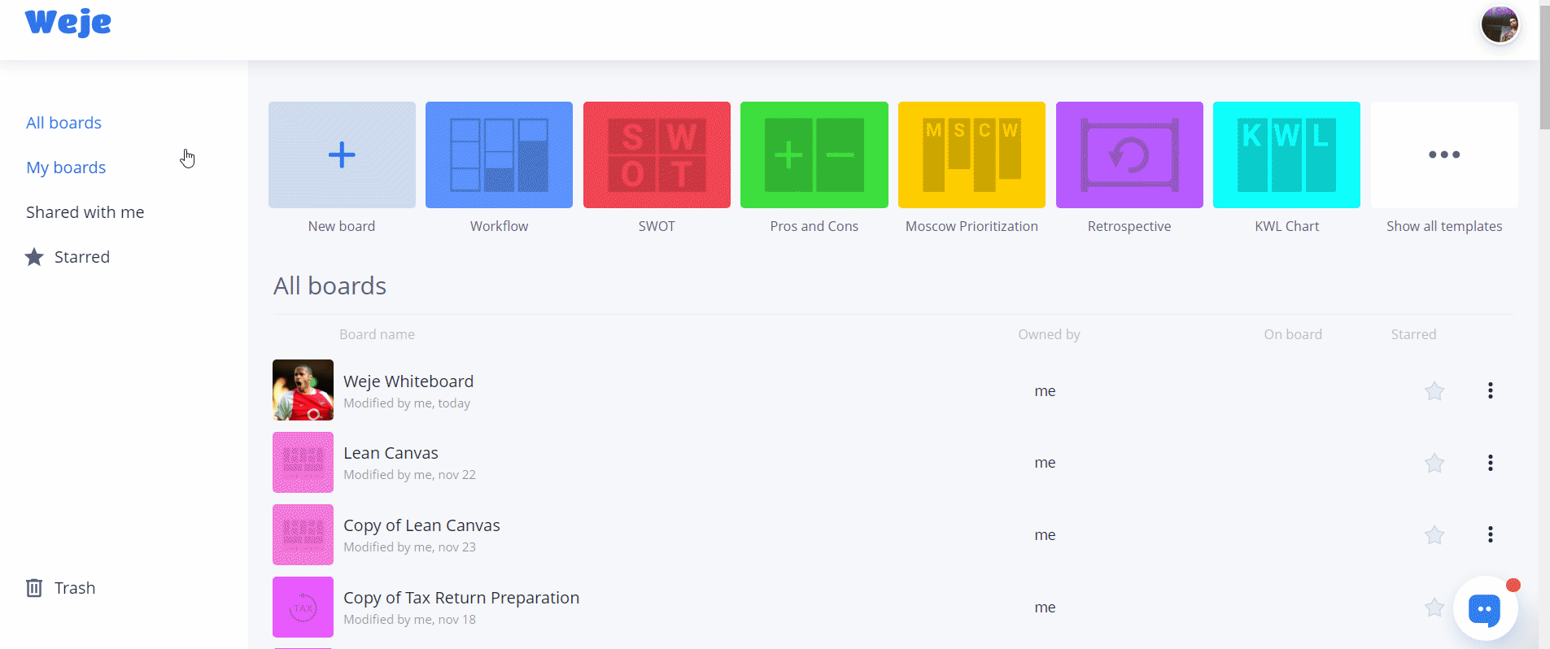Click the Starred column header

click(x=1413, y=334)
